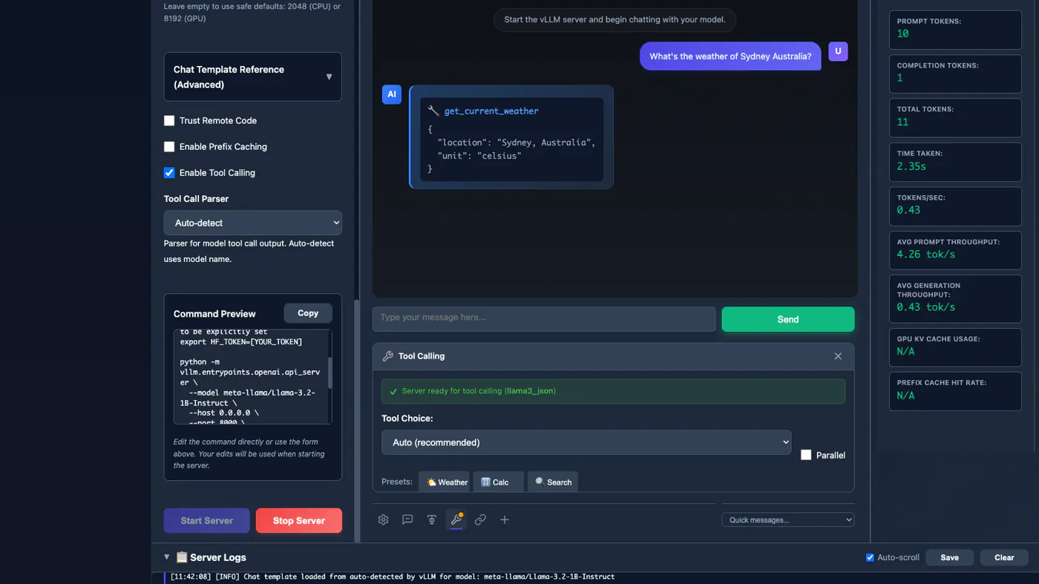Click the Stop Server button

click(299, 520)
